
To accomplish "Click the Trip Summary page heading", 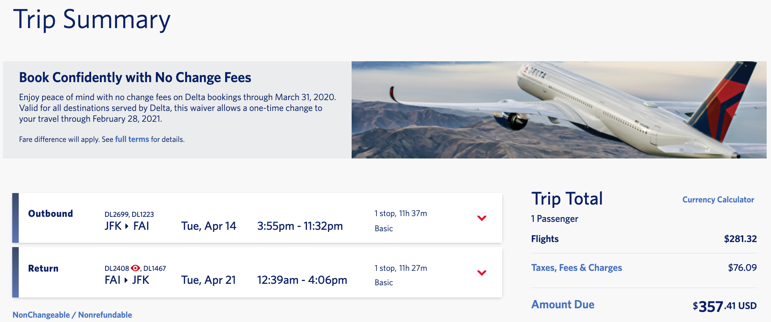I will (92, 19).
